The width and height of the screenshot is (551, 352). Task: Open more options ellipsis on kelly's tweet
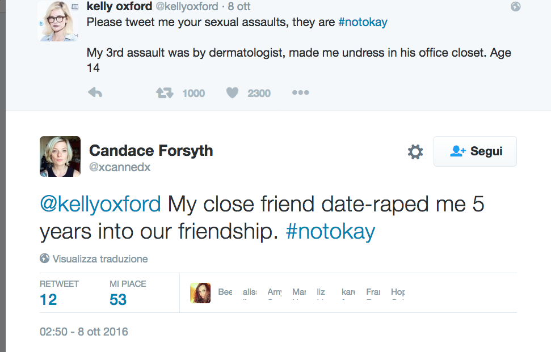[x=300, y=93]
